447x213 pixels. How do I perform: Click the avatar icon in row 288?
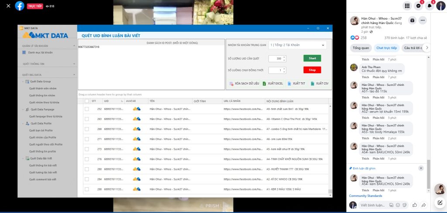point(137,189)
